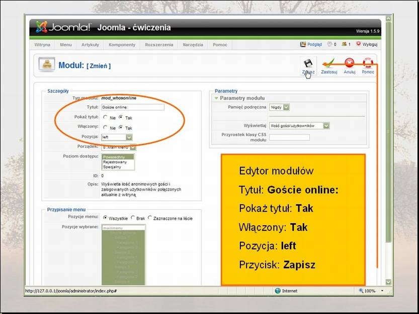Select Tak for Pokaż tytuł
The height and width of the screenshot is (314, 419).
(x=121, y=117)
